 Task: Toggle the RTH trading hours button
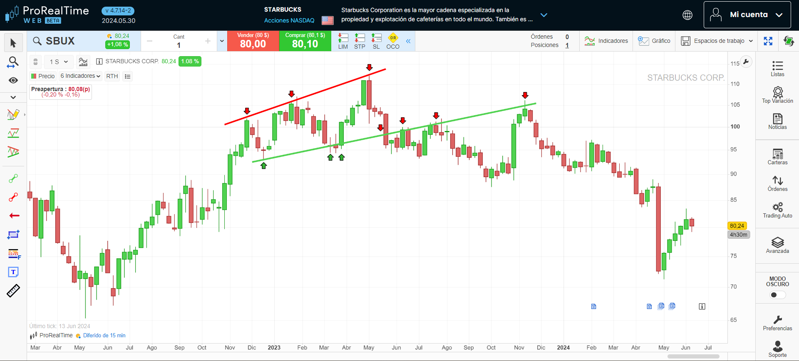[x=112, y=76]
